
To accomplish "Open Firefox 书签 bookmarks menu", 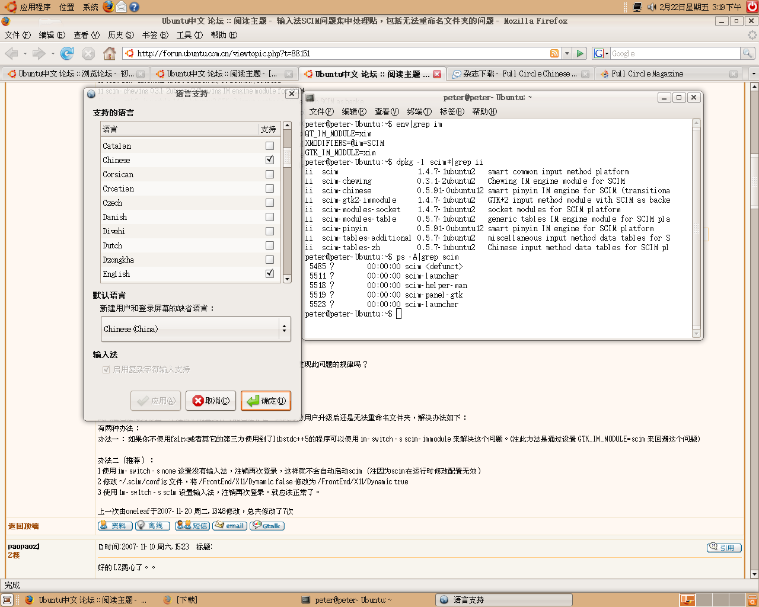I will (155, 35).
